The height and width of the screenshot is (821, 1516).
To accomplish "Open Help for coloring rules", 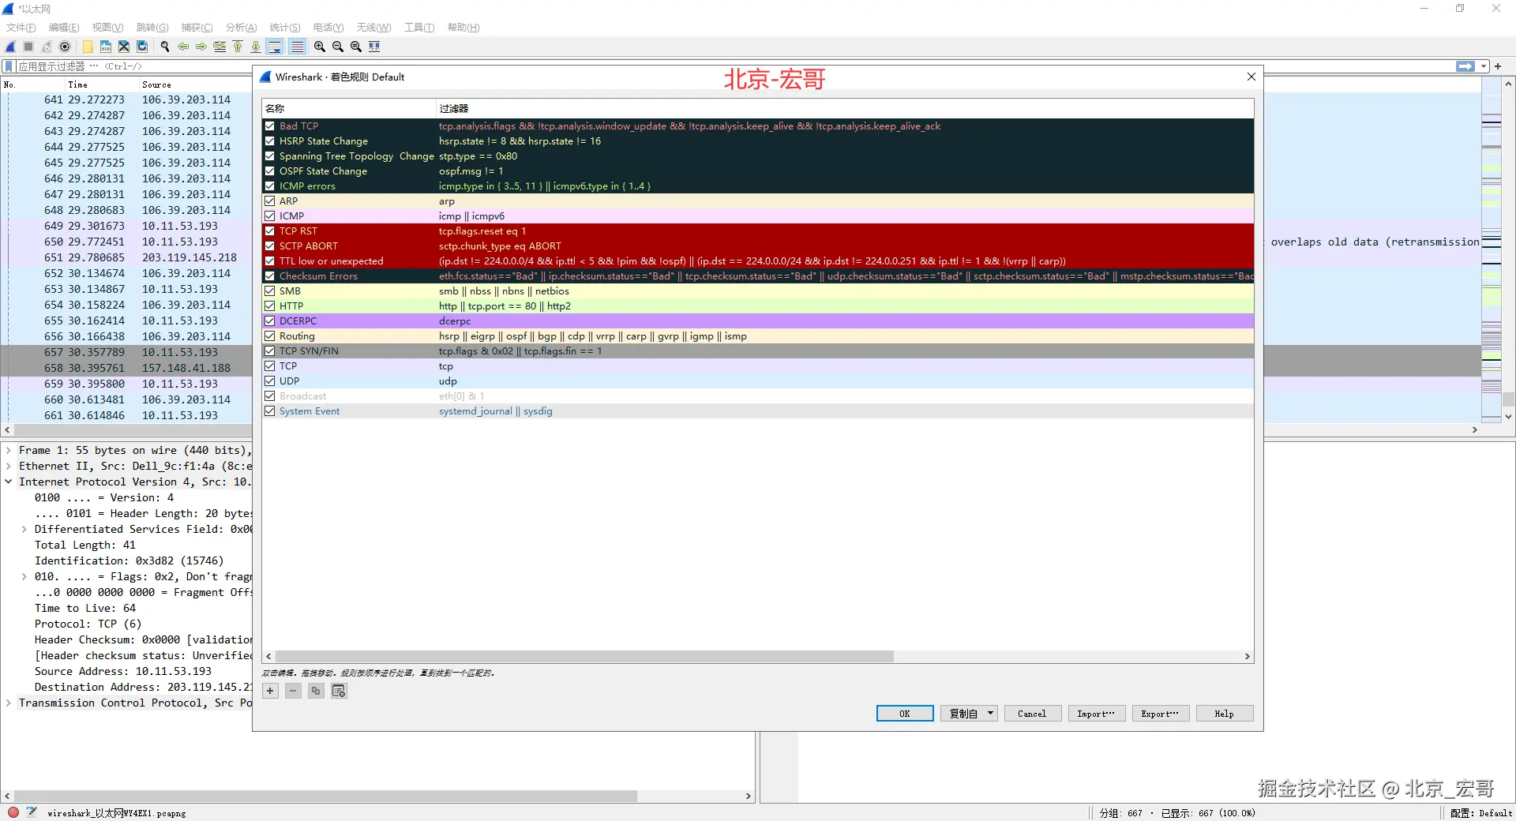I will [x=1224, y=714].
